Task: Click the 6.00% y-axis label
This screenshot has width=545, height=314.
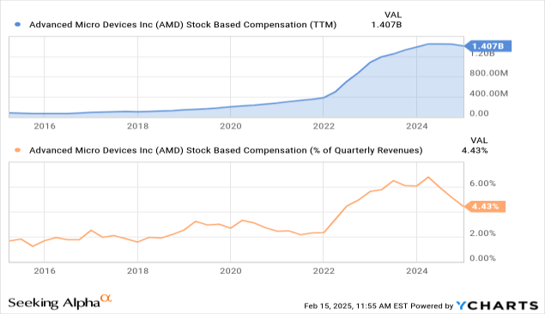Action: pos(482,184)
